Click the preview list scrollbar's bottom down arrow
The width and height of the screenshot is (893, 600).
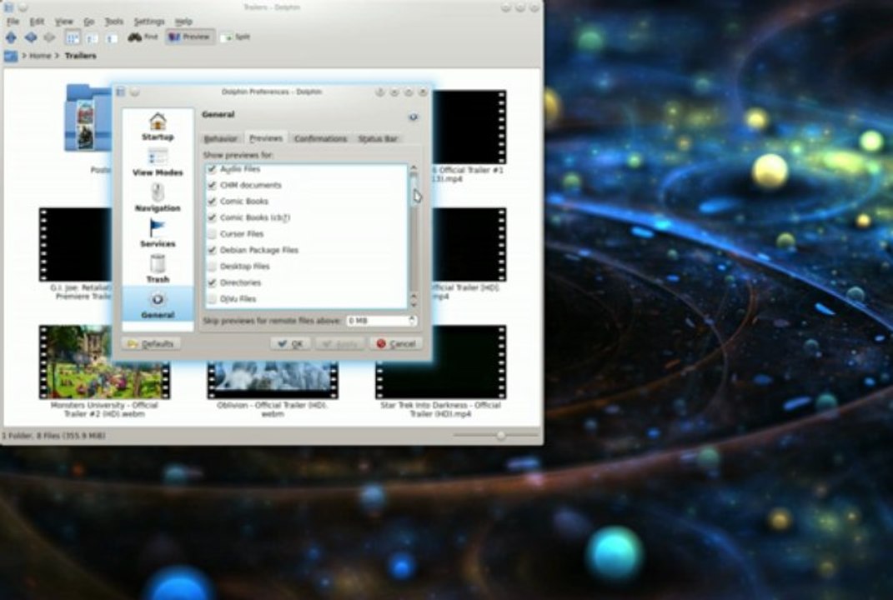point(414,304)
